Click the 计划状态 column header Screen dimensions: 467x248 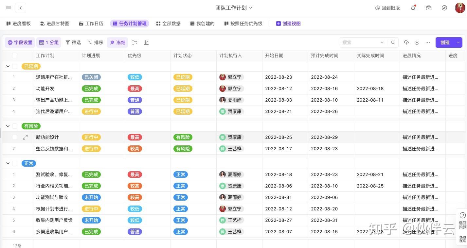point(193,56)
